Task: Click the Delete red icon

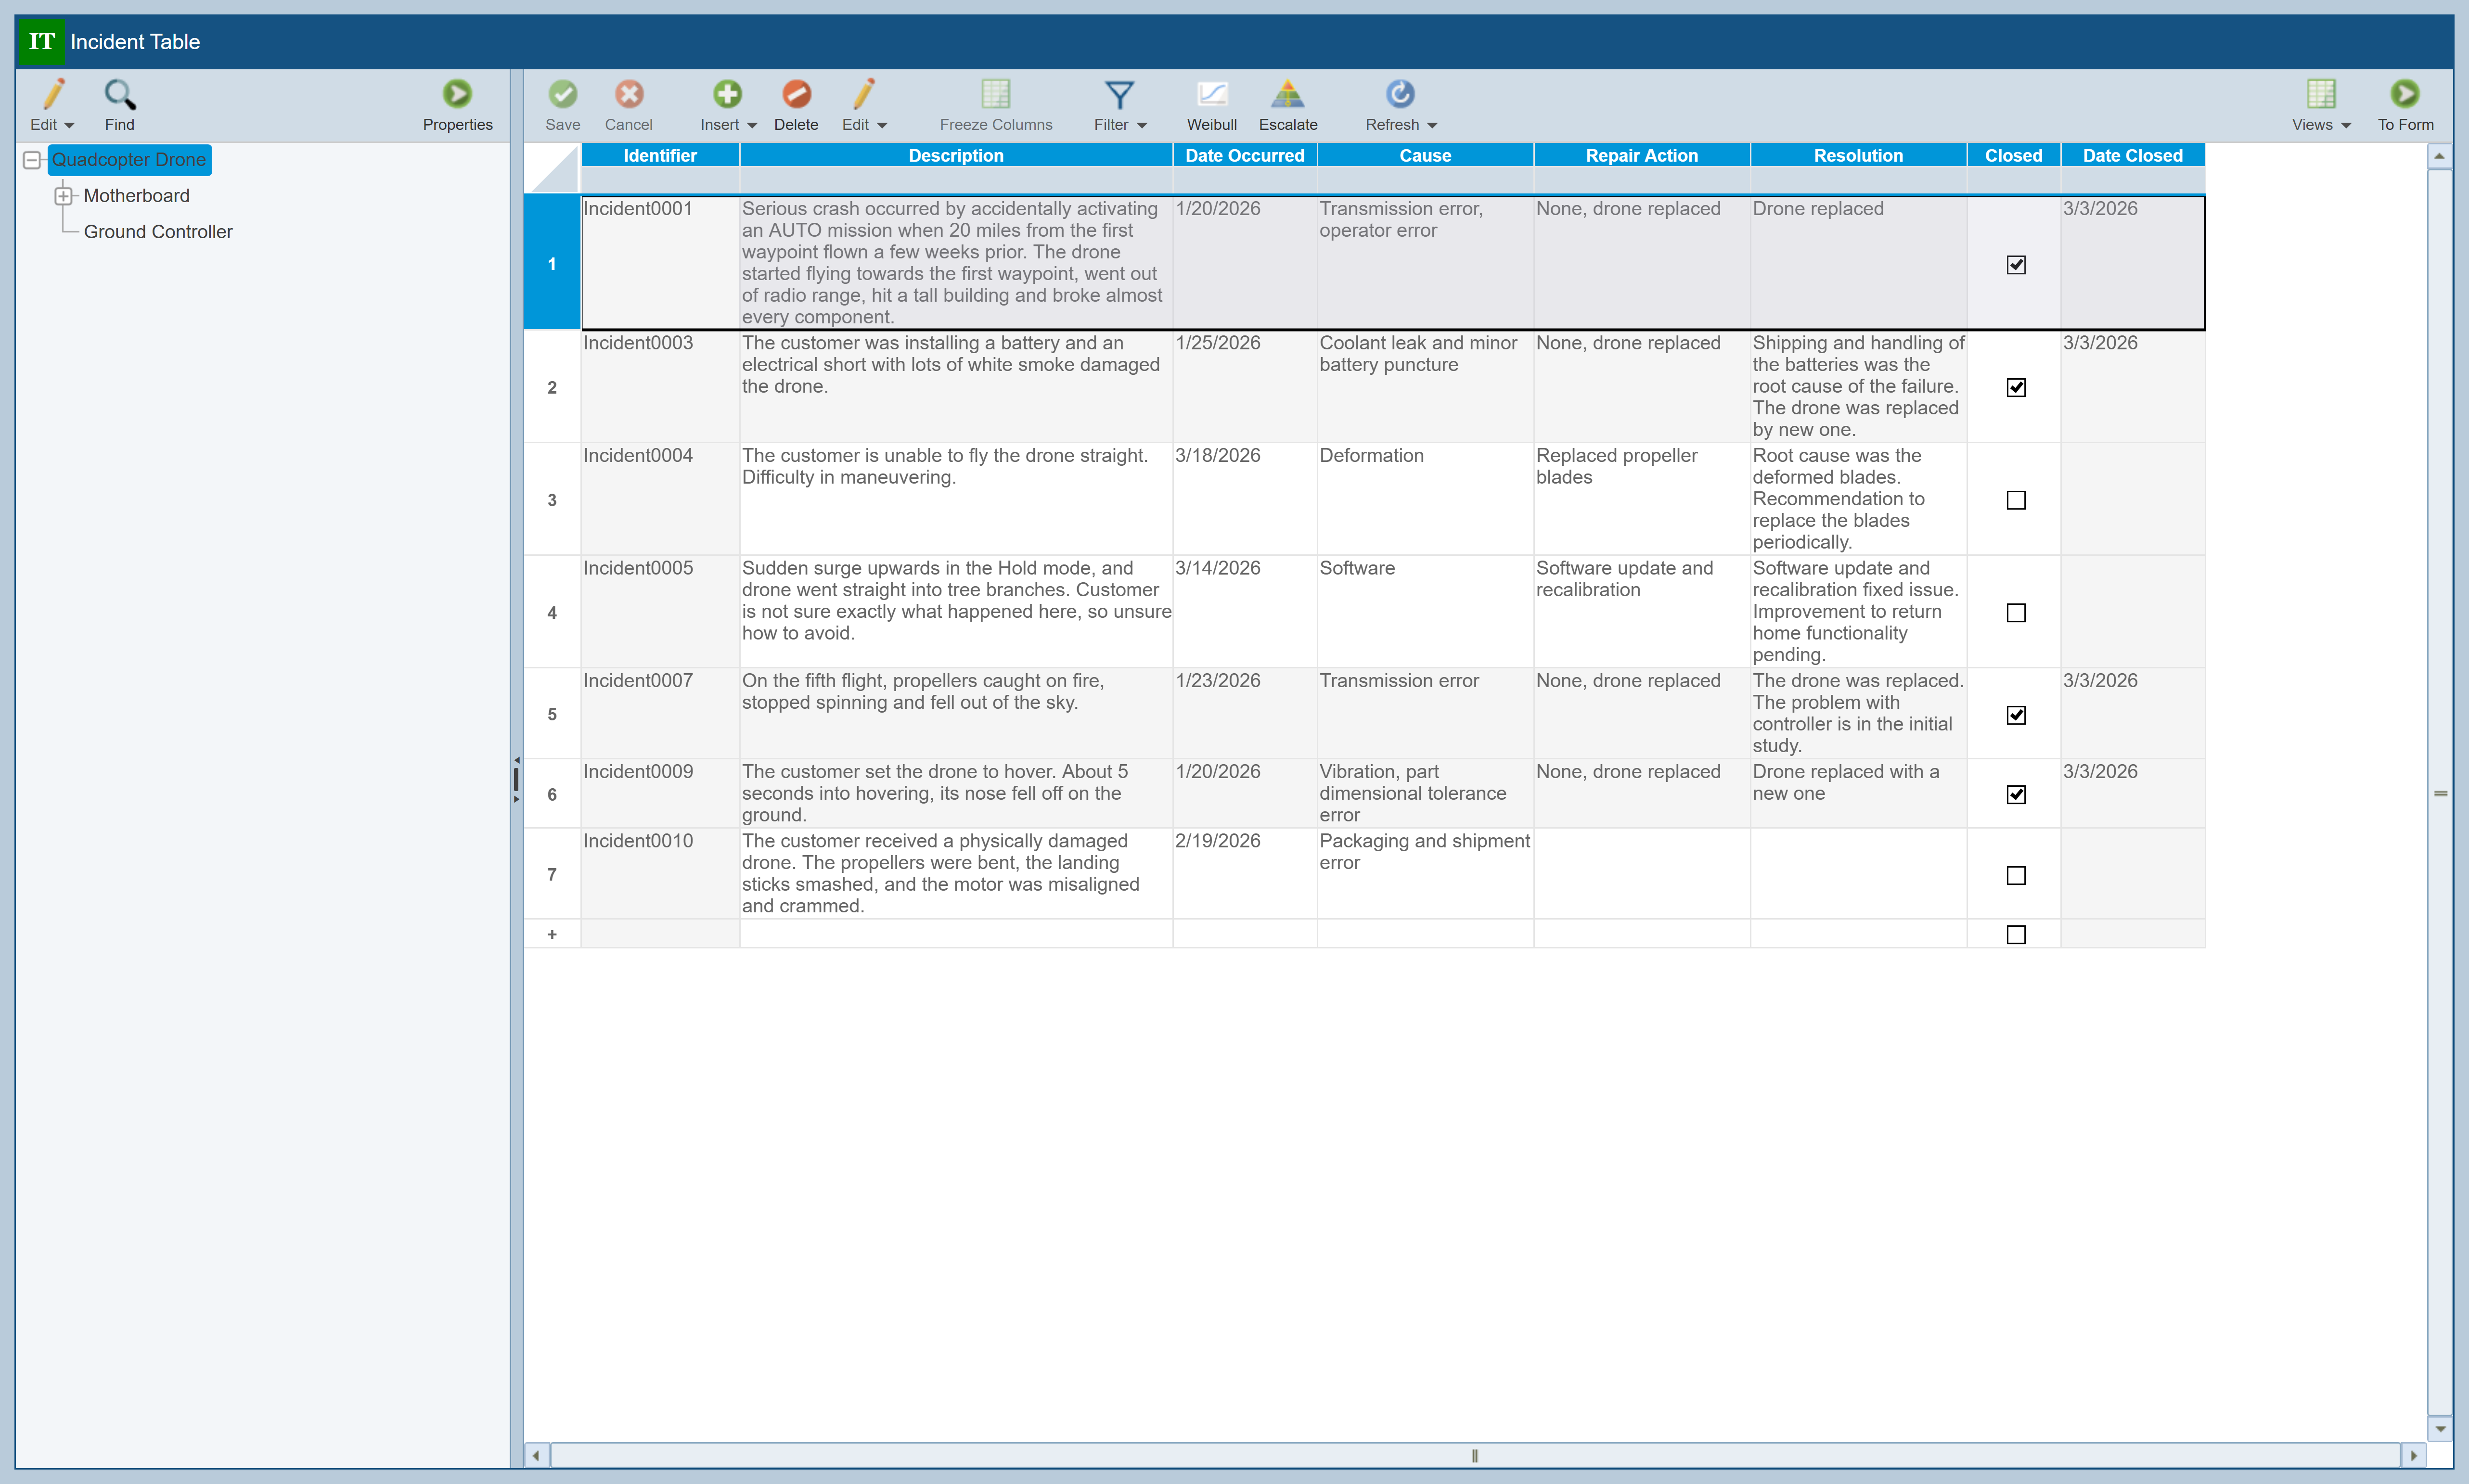Action: click(x=796, y=95)
